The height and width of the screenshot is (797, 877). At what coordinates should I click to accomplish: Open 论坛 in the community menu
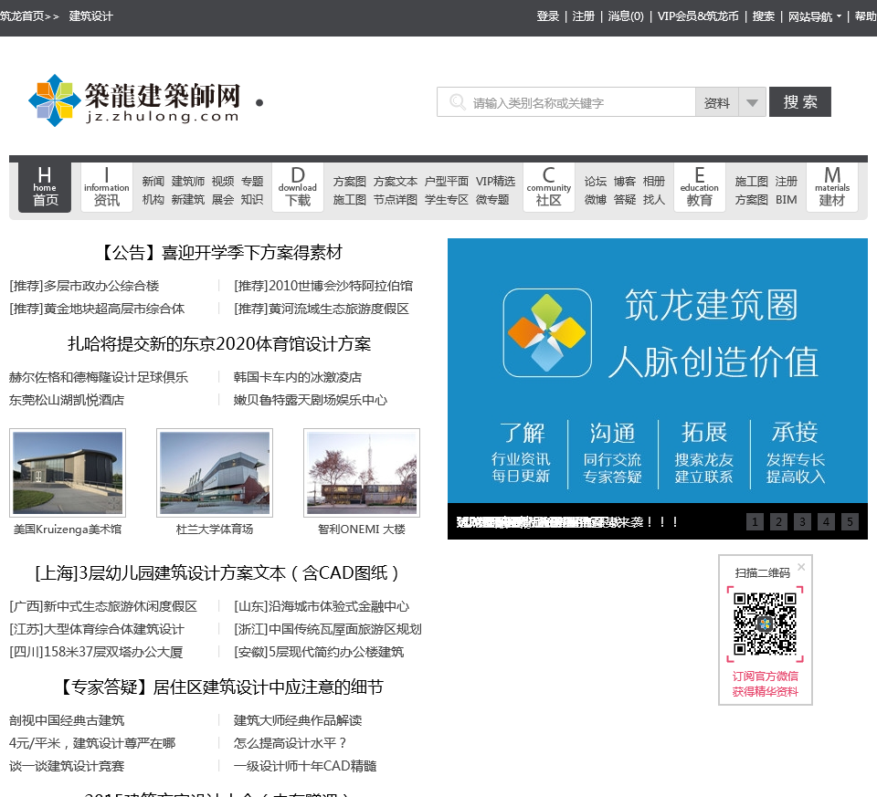[x=596, y=181]
